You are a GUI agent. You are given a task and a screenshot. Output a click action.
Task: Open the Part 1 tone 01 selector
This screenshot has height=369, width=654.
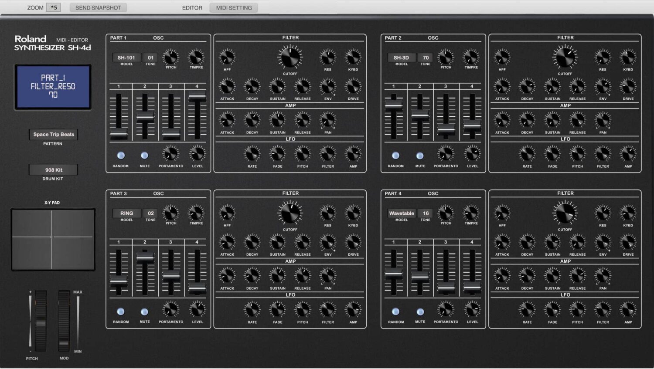tap(150, 58)
